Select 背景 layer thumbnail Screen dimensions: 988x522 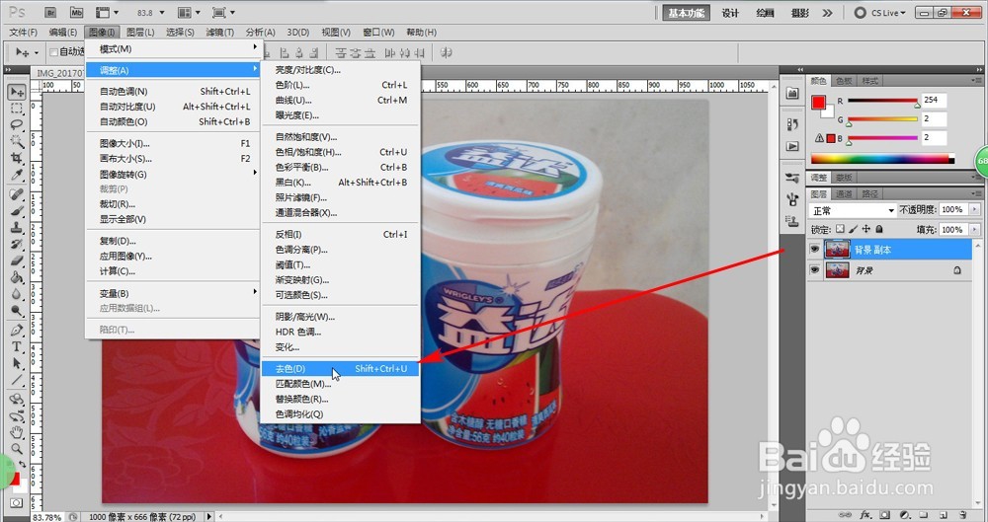(838, 270)
